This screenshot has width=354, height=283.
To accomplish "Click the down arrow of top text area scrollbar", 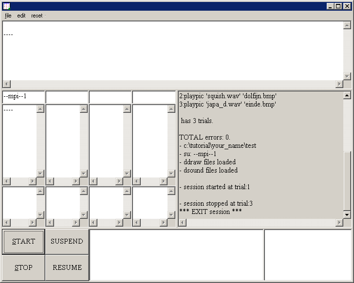I will pos(347,76).
